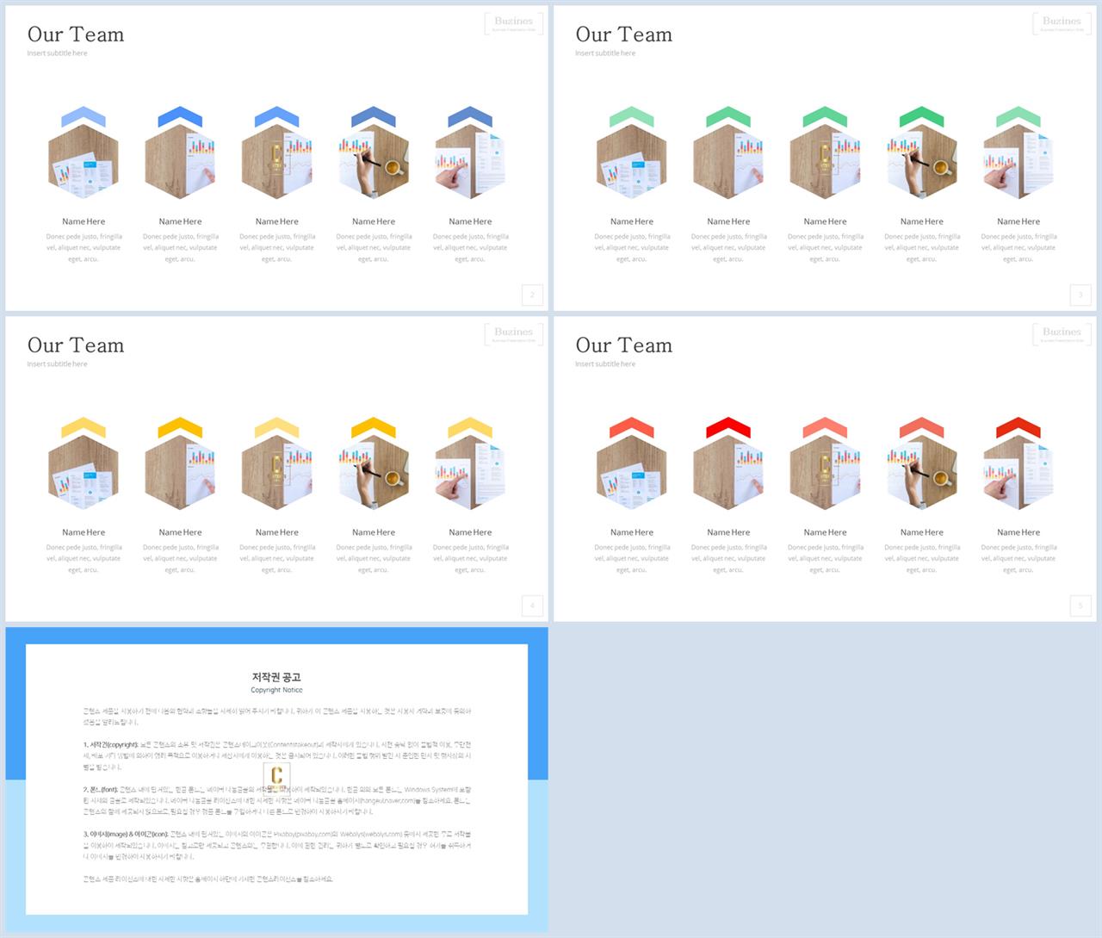Select first hexagon photo on red slide
This screenshot has width=1102, height=938.
point(632,472)
